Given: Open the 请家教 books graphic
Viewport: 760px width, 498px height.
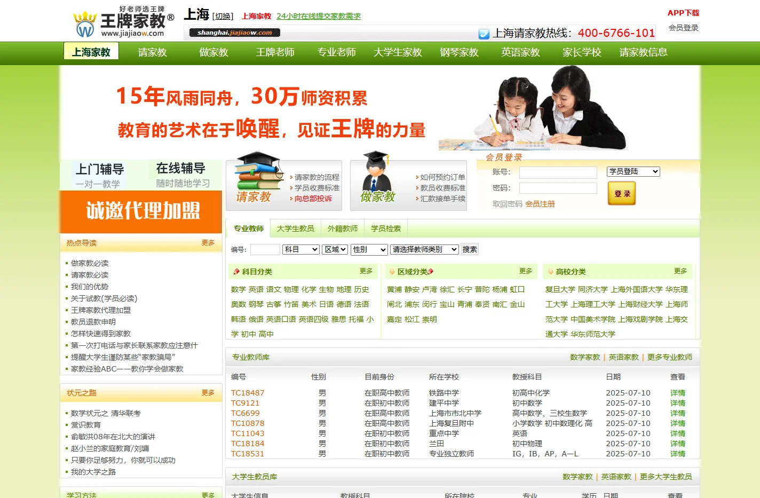Looking at the screenshot, I should click(259, 178).
